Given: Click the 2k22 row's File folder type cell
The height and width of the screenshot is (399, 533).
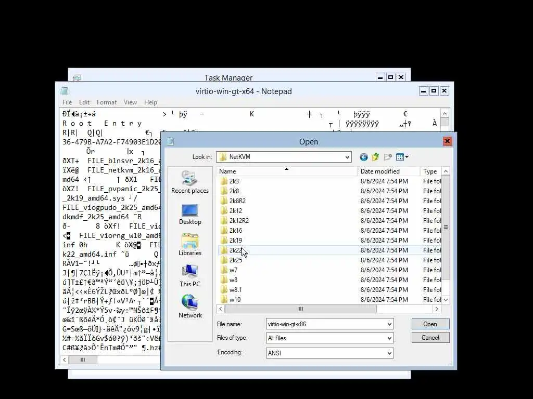Looking at the screenshot, I should tap(432, 250).
